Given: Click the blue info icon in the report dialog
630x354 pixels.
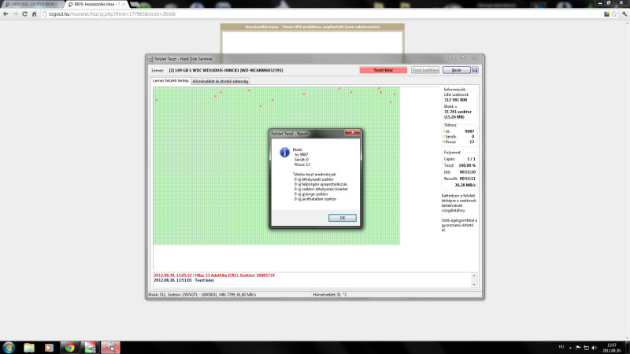Looking at the screenshot, I should point(284,152).
